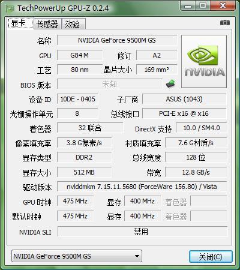This screenshot has height=270, width=240.
Task: Click the 名称 field showing GeForce 9500M GS
Action: pyautogui.click(x=117, y=40)
